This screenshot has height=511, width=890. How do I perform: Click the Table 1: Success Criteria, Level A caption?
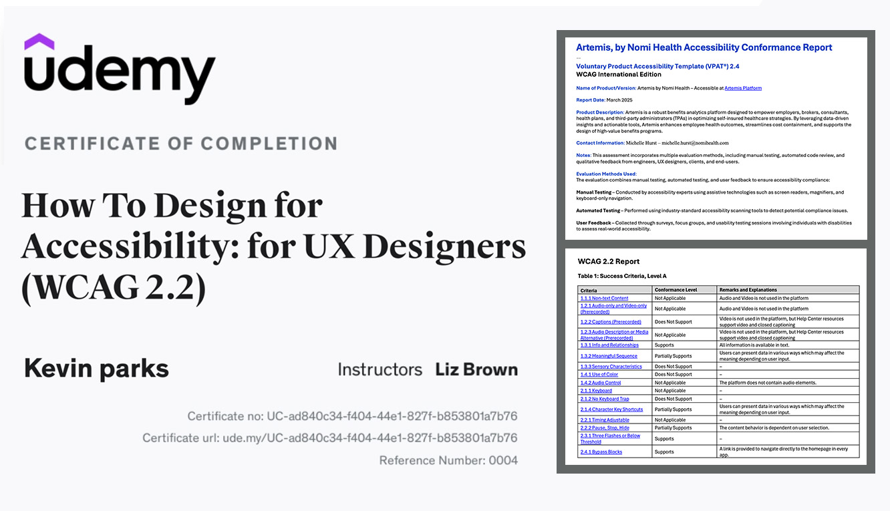622,276
